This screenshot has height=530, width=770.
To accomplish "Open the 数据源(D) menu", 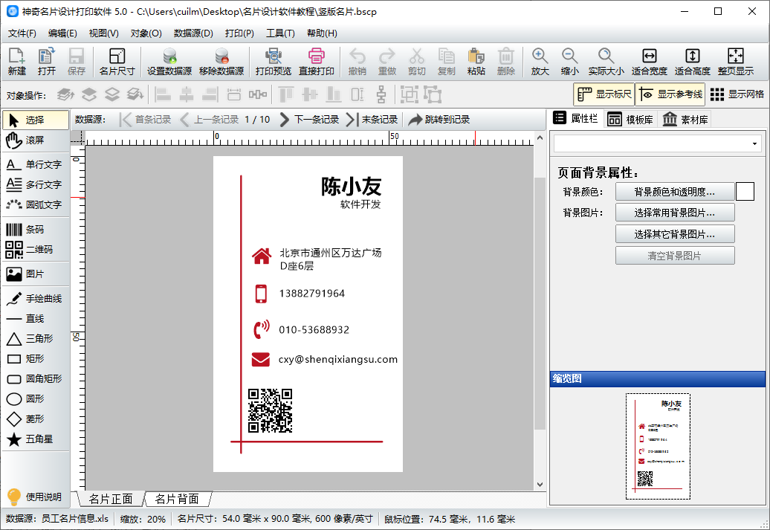I will (x=193, y=33).
